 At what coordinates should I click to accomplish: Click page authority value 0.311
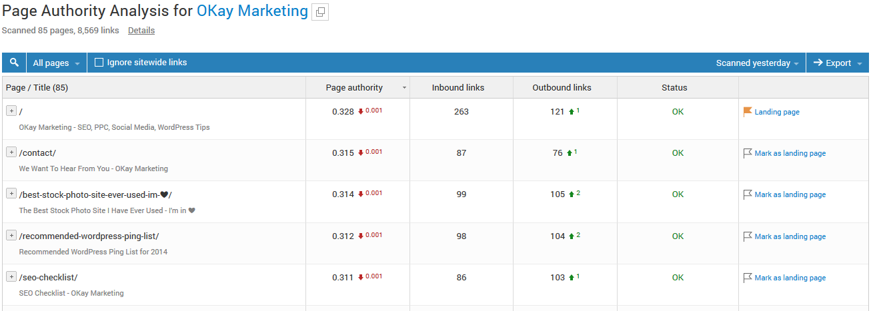pyautogui.click(x=343, y=278)
